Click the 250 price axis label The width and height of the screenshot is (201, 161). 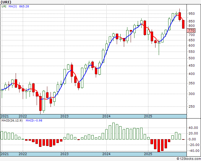pyautogui.click(x=192, y=106)
